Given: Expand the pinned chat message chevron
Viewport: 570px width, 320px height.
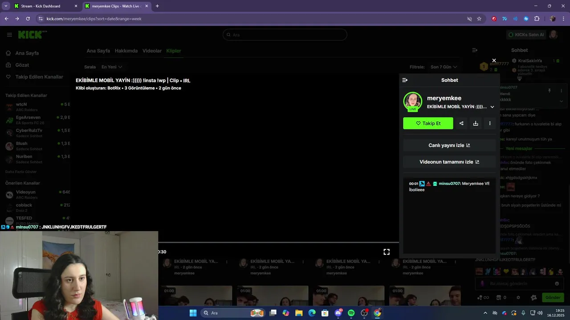Looking at the screenshot, I should pyautogui.click(x=561, y=101).
